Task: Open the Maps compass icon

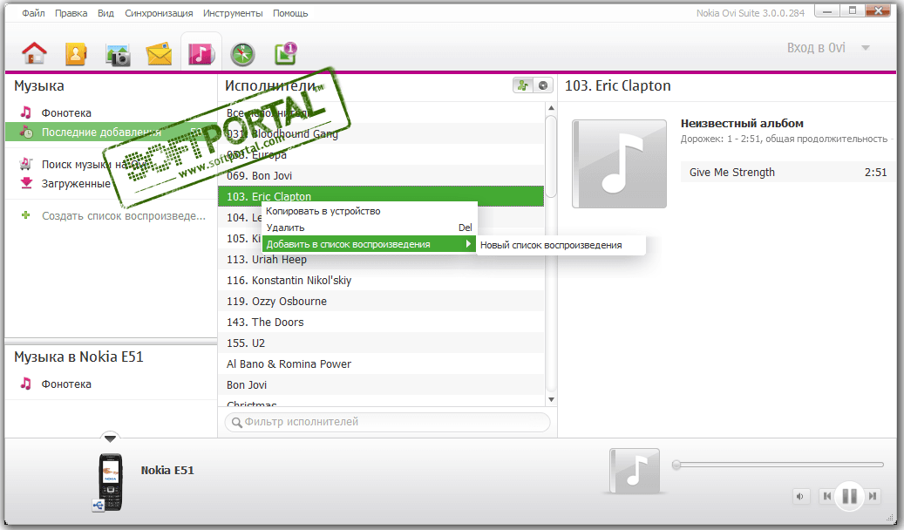Action: 242,54
